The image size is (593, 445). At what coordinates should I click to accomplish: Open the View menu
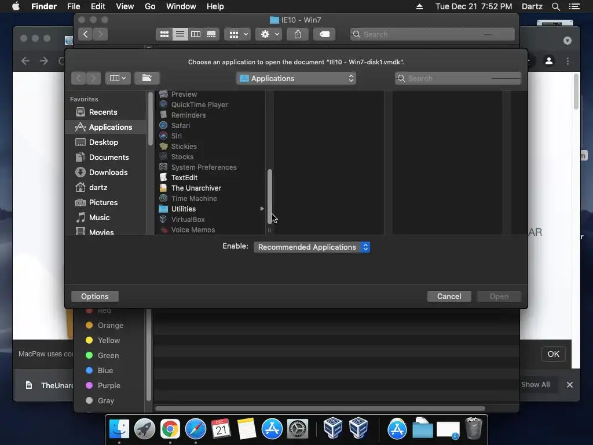coord(125,6)
